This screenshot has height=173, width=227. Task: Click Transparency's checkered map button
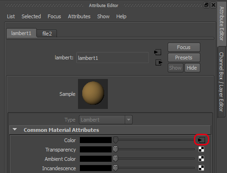pyautogui.click(x=201, y=149)
